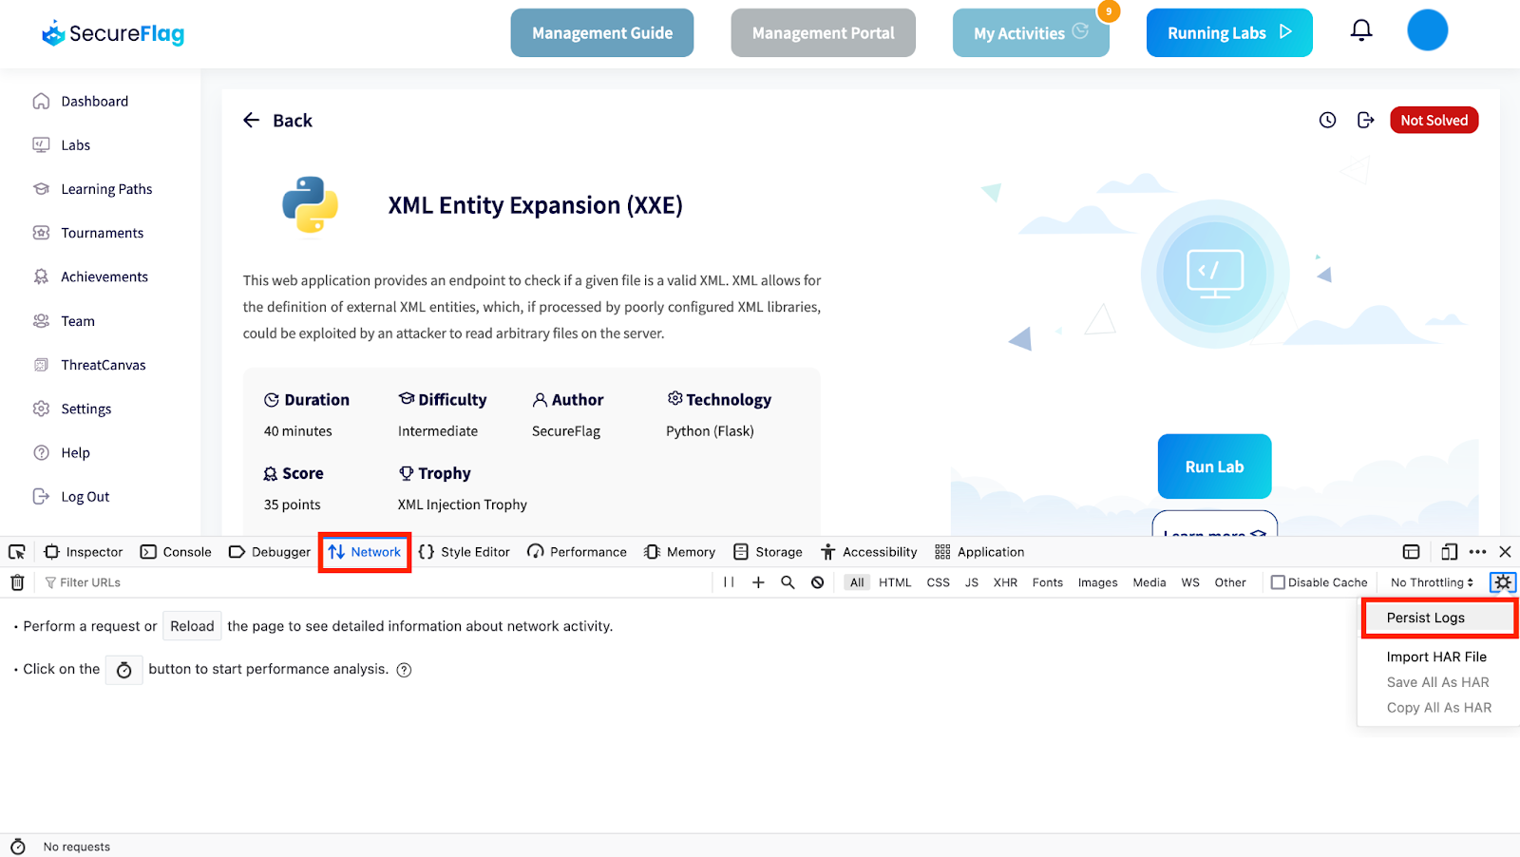The height and width of the screenshot is (857, 1520).
Task: Open the No Throttling dropdown
Action: pyautogui.click(x=1432, y=582)
